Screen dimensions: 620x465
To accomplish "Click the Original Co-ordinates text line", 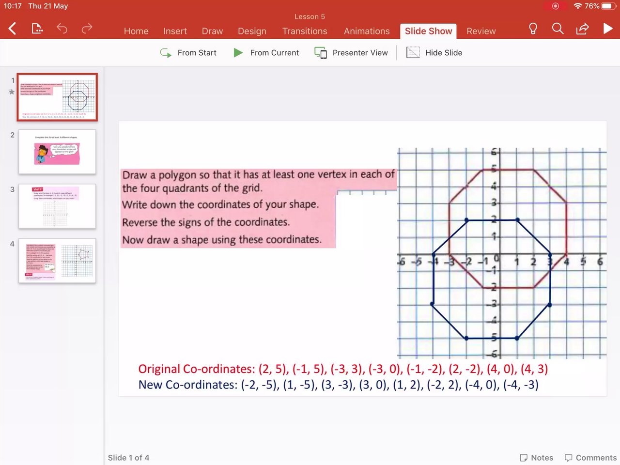I will pos(343,369).
